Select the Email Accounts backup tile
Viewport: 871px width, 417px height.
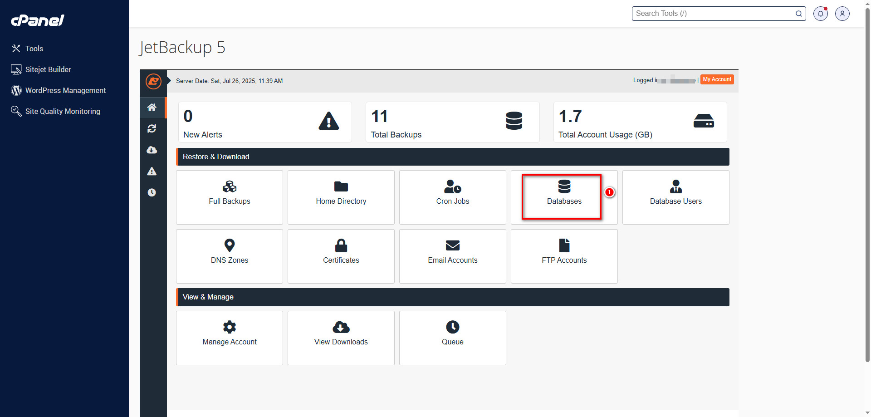point(452,256)
